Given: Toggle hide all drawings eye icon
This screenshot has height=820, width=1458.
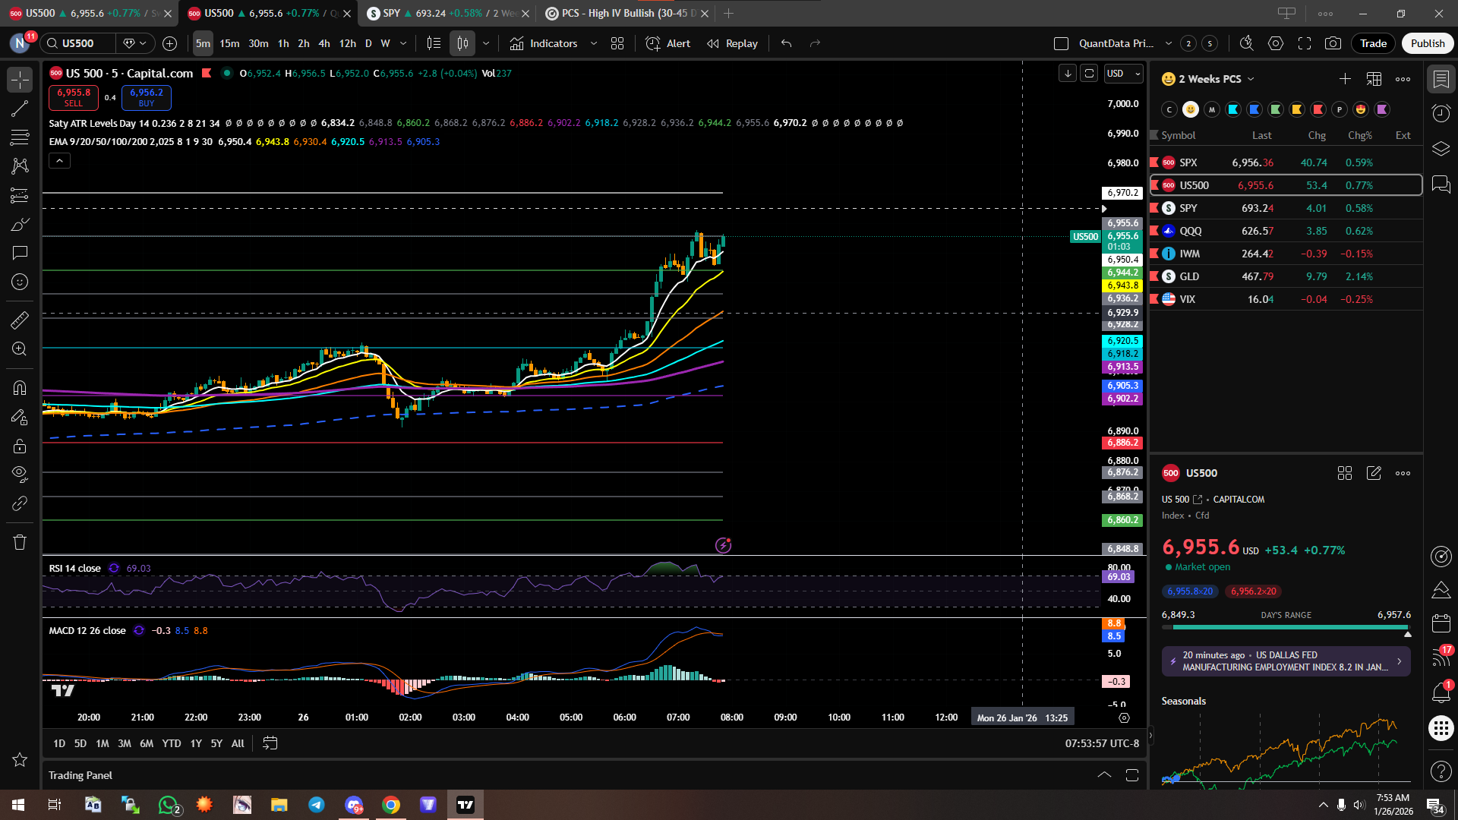Looking at the screenshot, I should [20, 475].
